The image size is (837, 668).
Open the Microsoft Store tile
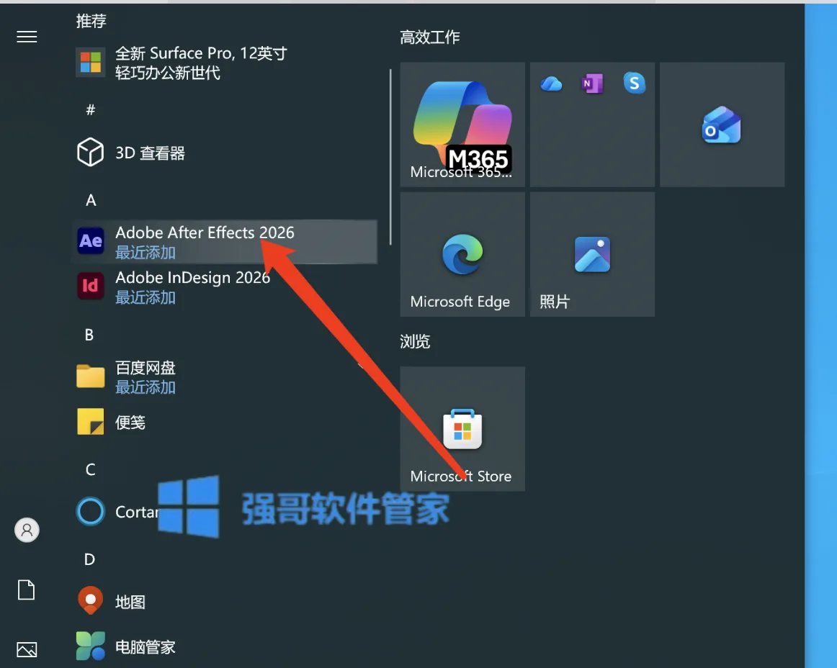point(462,428)
